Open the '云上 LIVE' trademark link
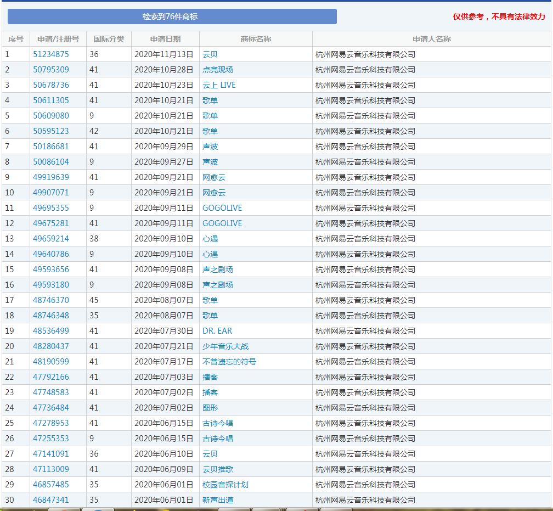 tap(219, 85)
